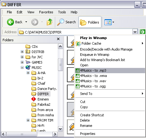Go up one folder level icon

click(x=50, y=22)
